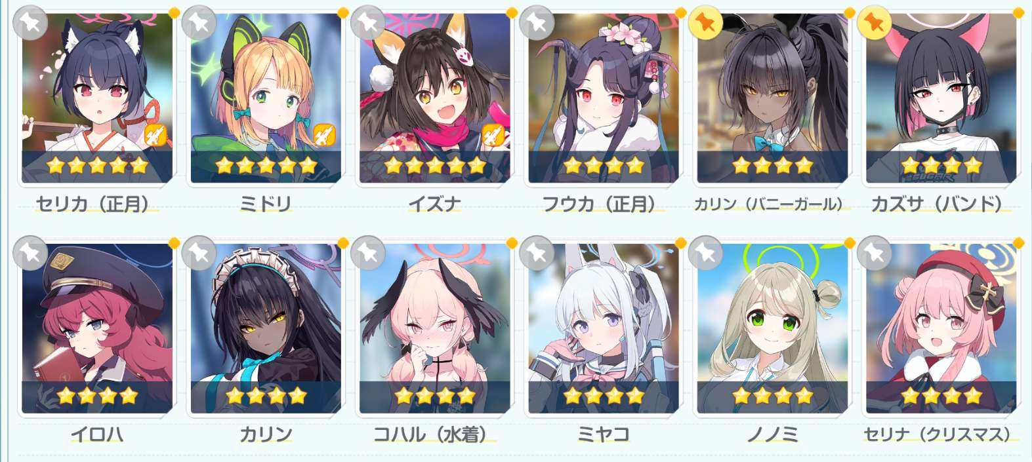1032x462 pixels.
Task: Toggle the pin on セリカ(正月) card
Action: tap(30, 23)
